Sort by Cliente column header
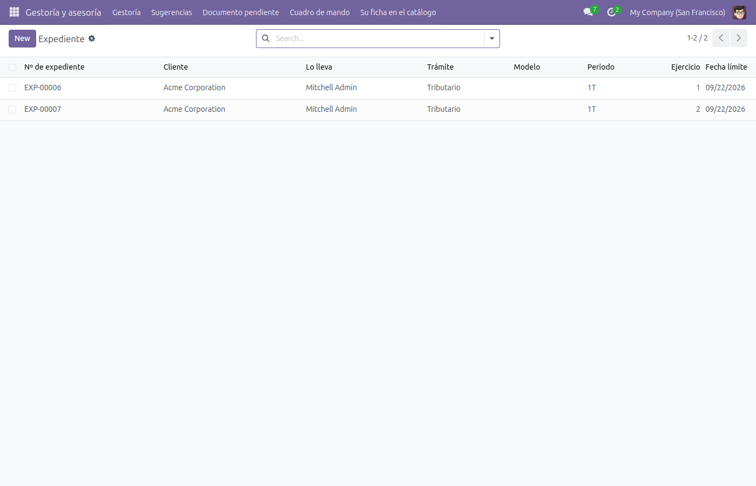This screenshot has width=756, height=486. (176, 67)
